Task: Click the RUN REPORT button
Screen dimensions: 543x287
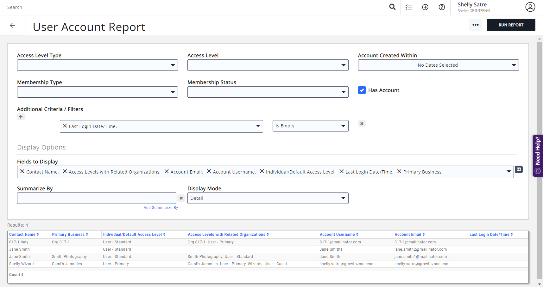Action: click(x=511, y=25)
